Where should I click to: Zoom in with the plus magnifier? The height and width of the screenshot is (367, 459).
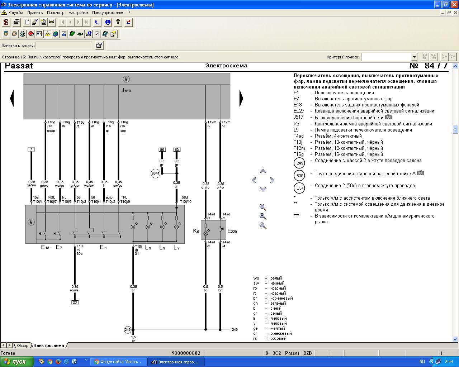coord(263,216)
